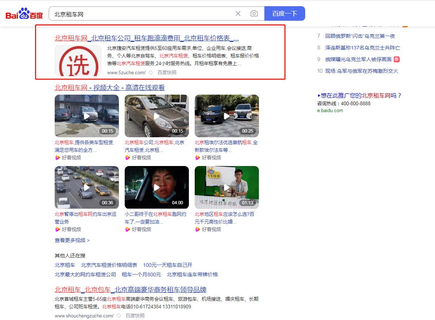Image resolution: width=435 pixels, height=320 pixels.
Task: Select related search 租车一个月800元
Action: (141, 274)
